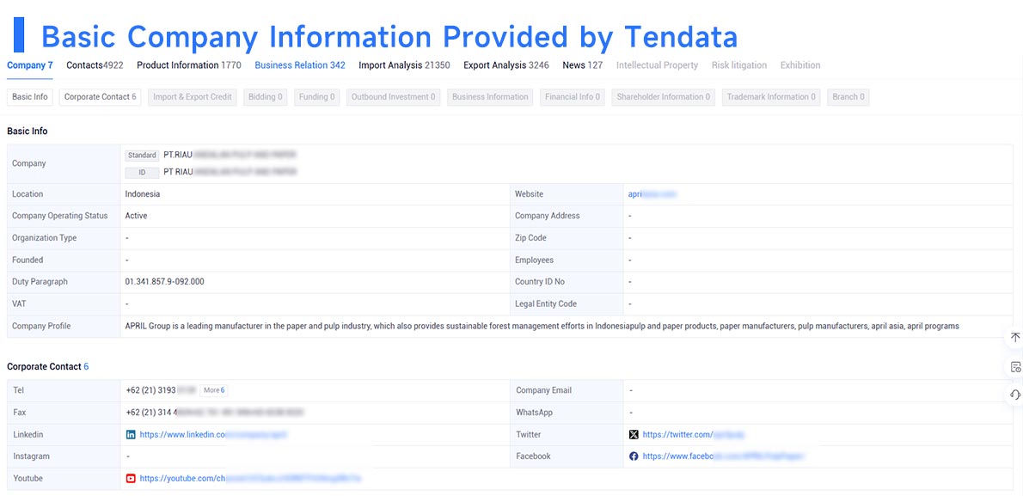Click the WhatsApp label
This screenshot has width=1023, height=496.
534,413
